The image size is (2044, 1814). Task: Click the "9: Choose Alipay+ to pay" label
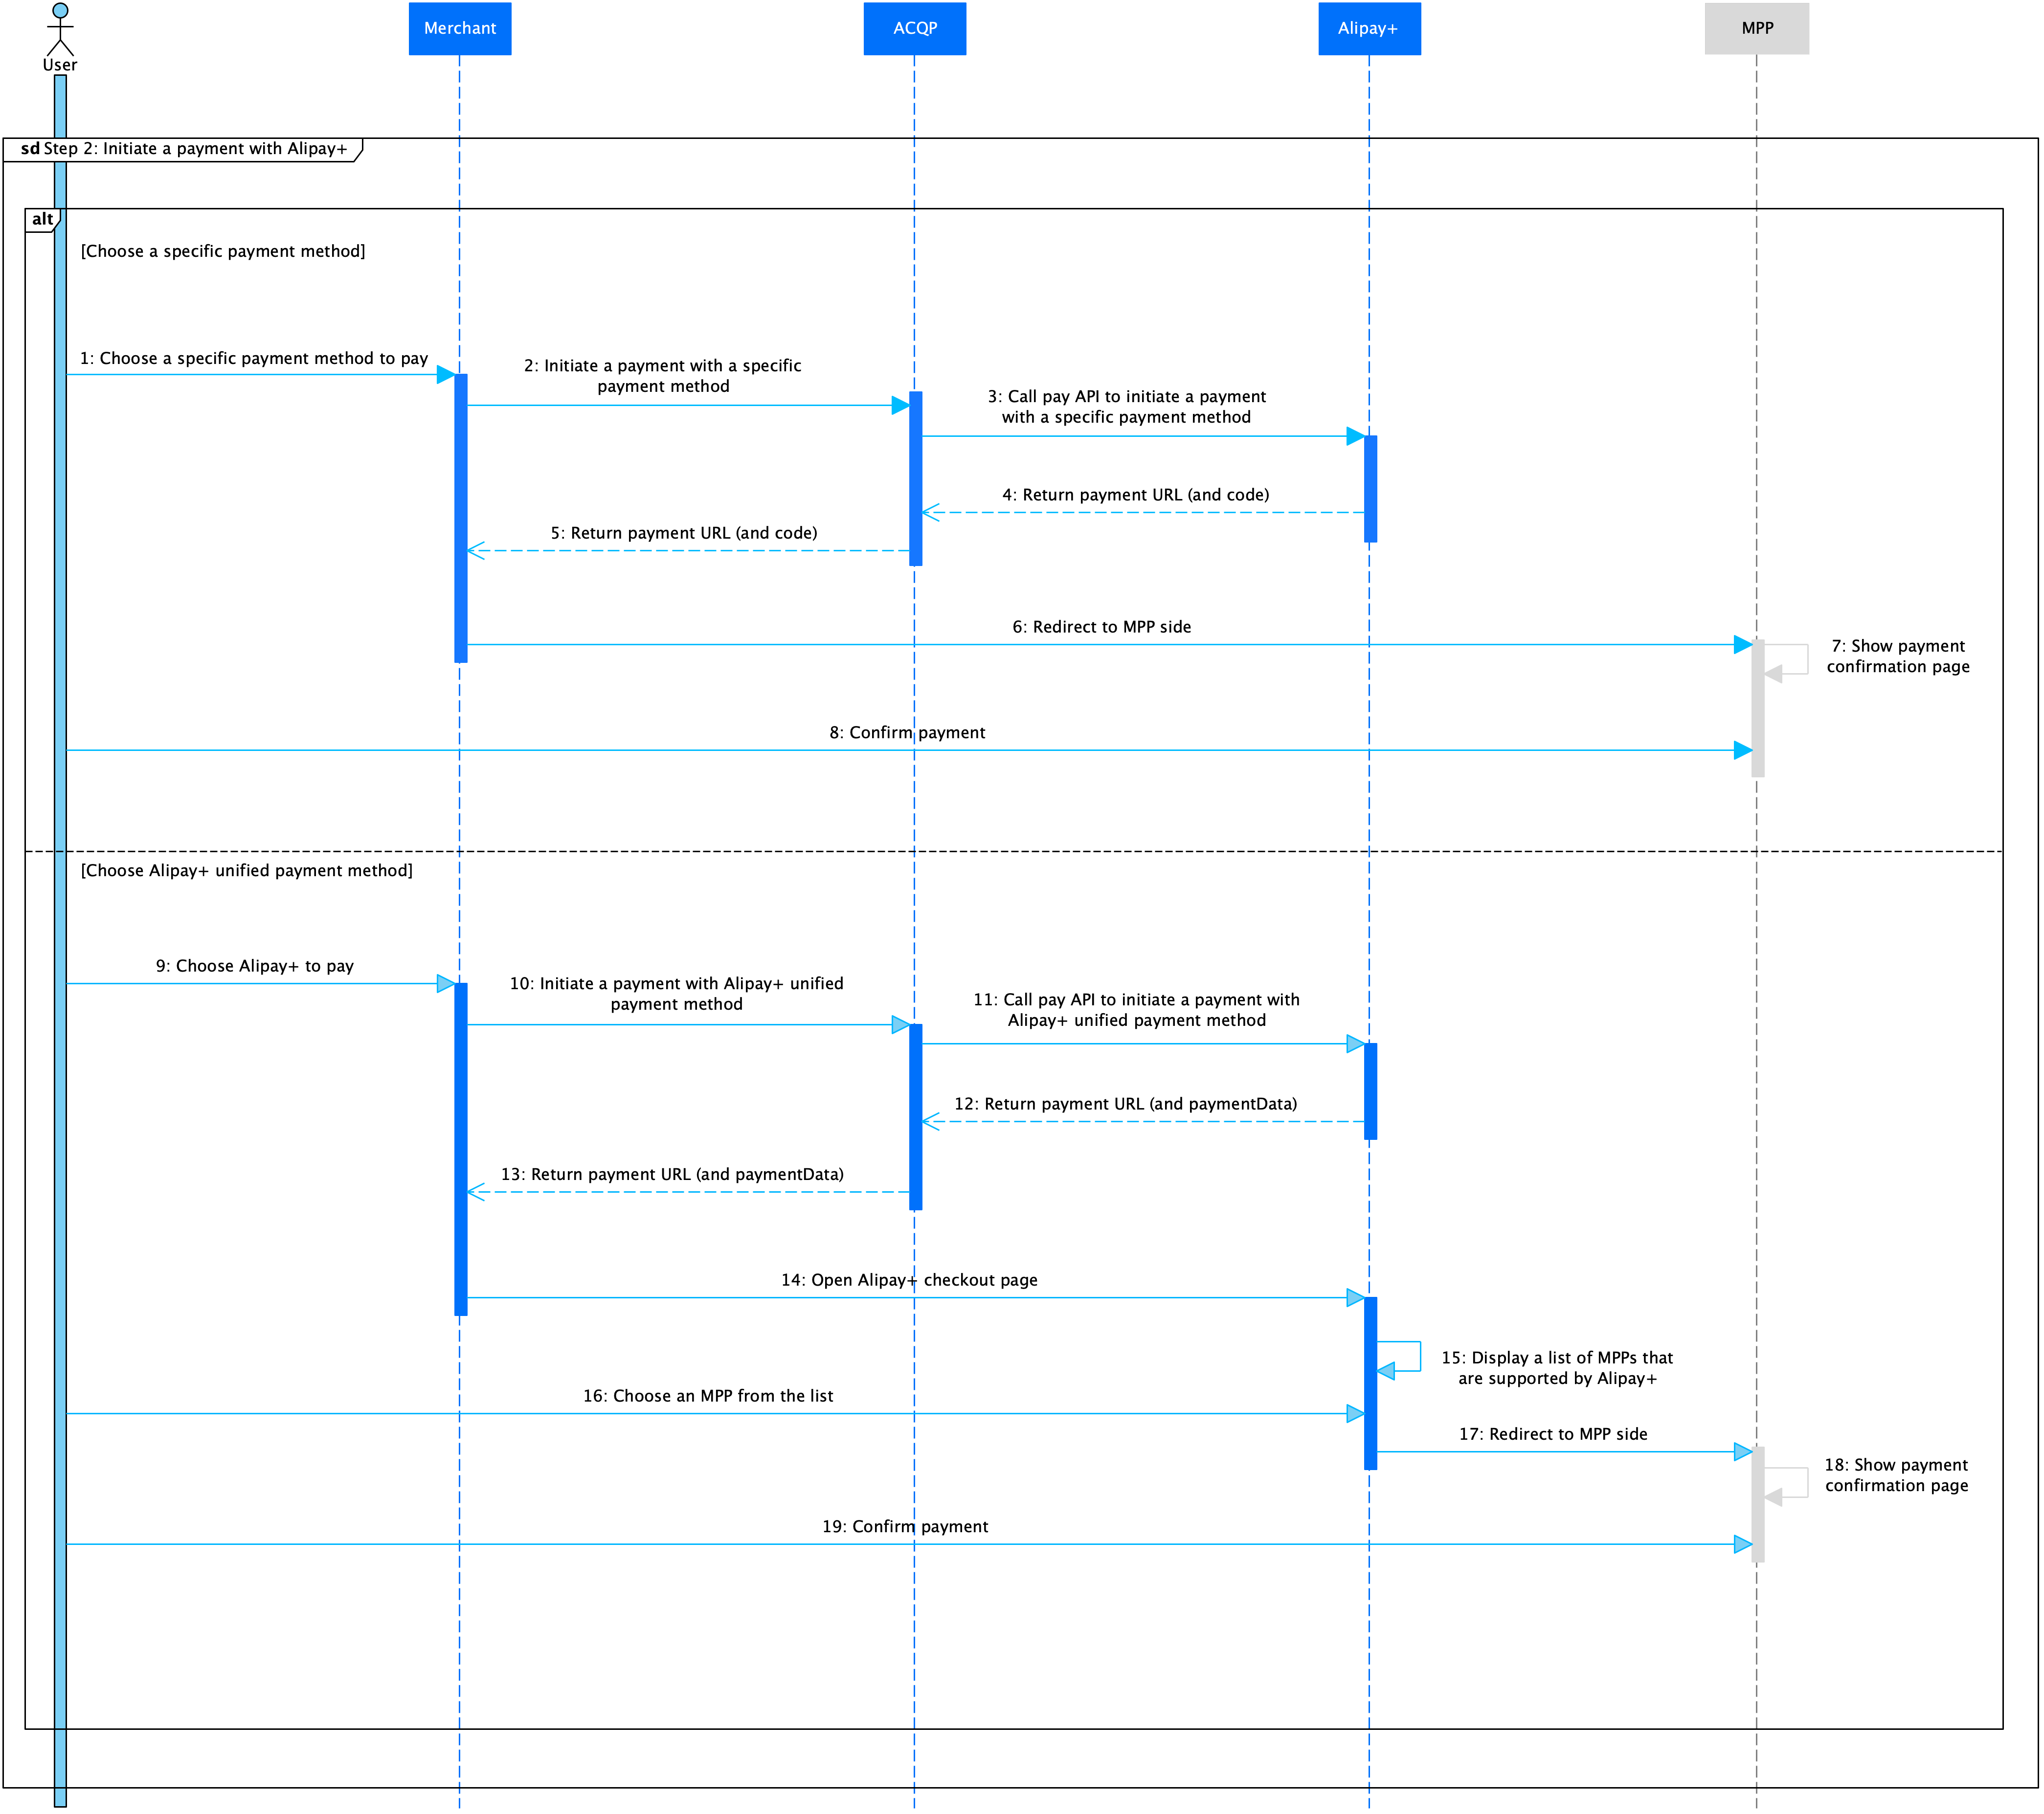coord(255,966)
